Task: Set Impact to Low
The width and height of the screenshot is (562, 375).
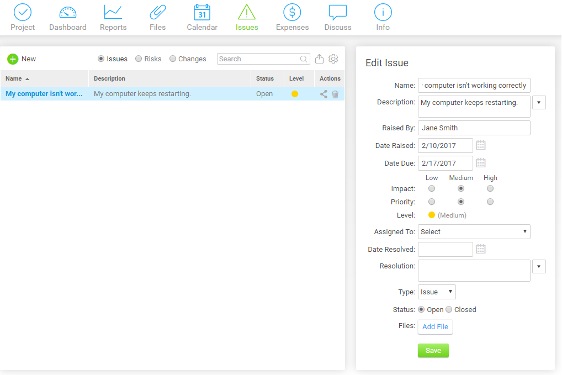Action: [432, 188]
